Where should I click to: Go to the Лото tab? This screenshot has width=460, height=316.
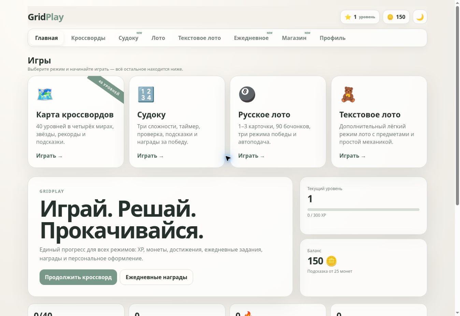158,38
